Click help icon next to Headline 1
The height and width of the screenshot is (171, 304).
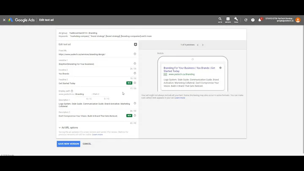click(x=135, y=63)
